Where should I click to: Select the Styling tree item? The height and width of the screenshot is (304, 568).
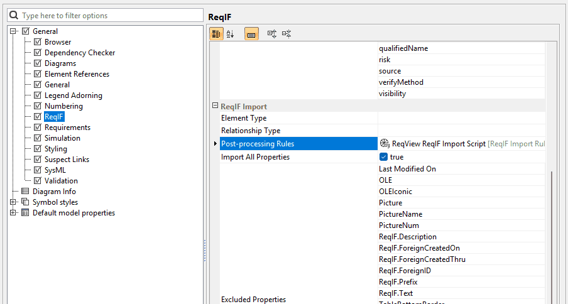tap(56, 149)
